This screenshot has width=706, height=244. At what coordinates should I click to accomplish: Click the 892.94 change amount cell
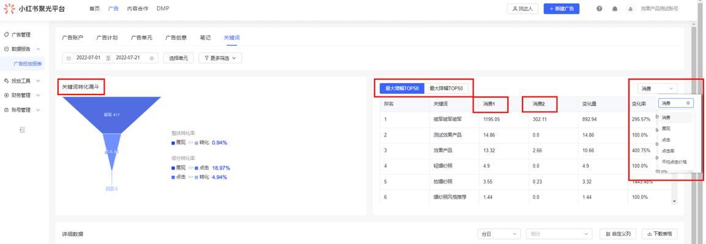589,120
